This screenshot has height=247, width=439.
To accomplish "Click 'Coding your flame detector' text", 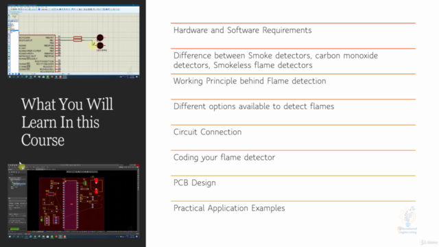I will [224, 157].
